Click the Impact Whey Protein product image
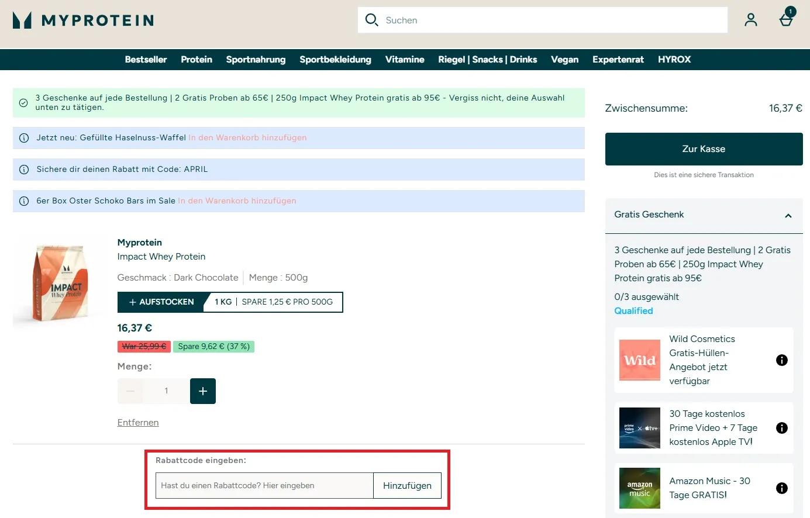The image size is (810, 518). [59, 282]
